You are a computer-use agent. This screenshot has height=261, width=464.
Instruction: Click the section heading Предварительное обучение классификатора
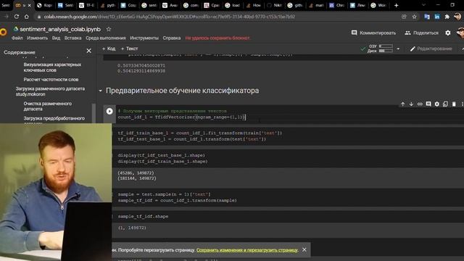click(182, 91)
